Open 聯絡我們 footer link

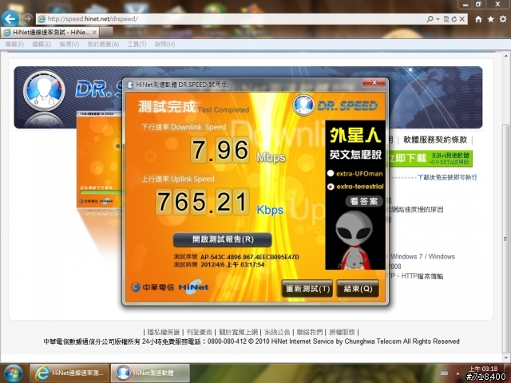pos(310,332)
